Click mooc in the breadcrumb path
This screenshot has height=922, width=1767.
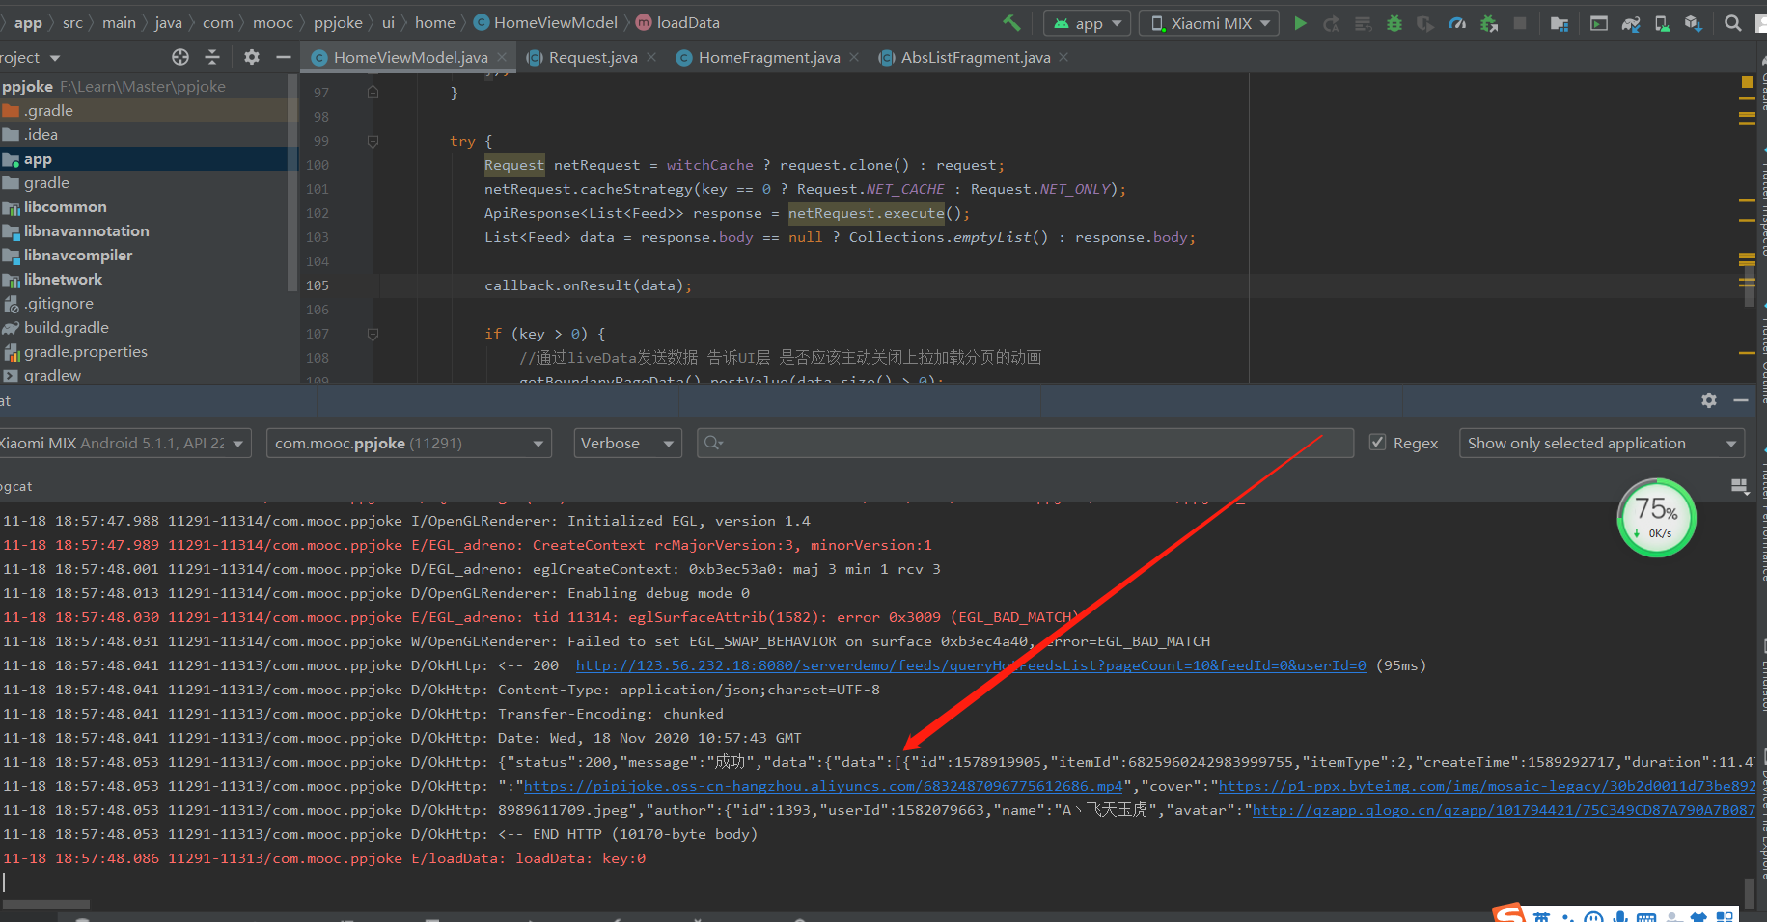[x=272, y=22]
